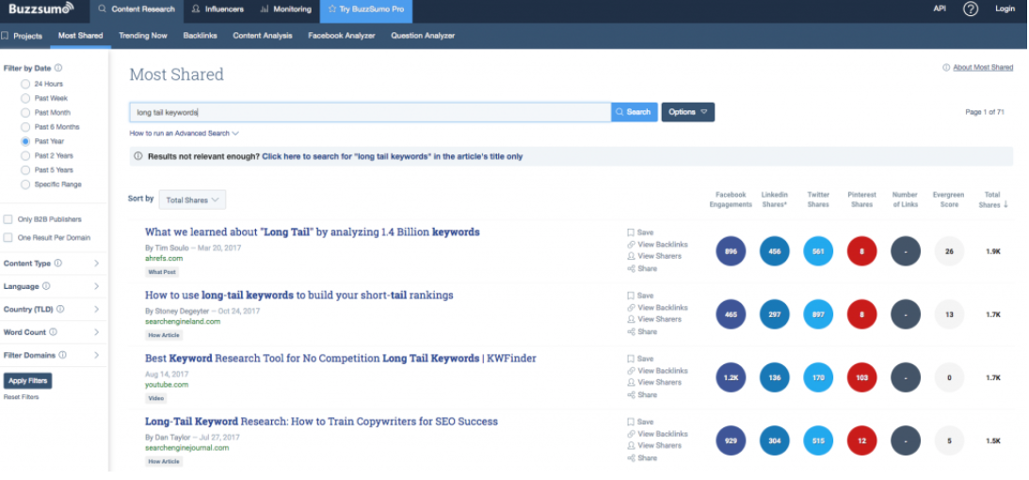The image size is (1029, 480).
Task: Open the Projects tab
Action: tap(23, 36)
